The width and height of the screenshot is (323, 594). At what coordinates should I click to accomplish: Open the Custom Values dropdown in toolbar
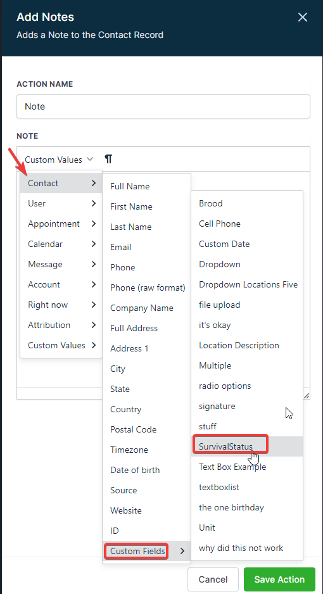[59, 160]
